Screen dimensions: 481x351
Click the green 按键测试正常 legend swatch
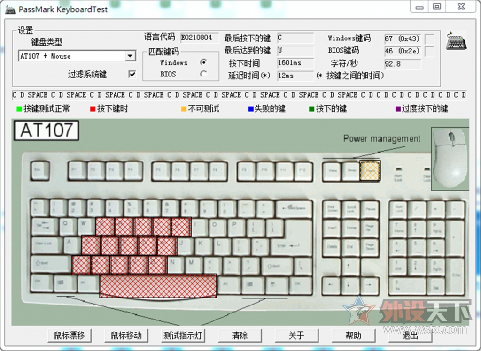[x=19, y=109]
